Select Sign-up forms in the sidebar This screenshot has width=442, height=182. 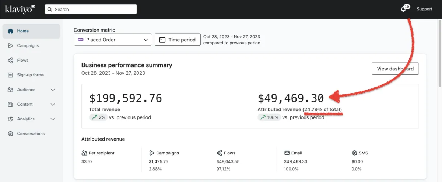pos(30,75)
